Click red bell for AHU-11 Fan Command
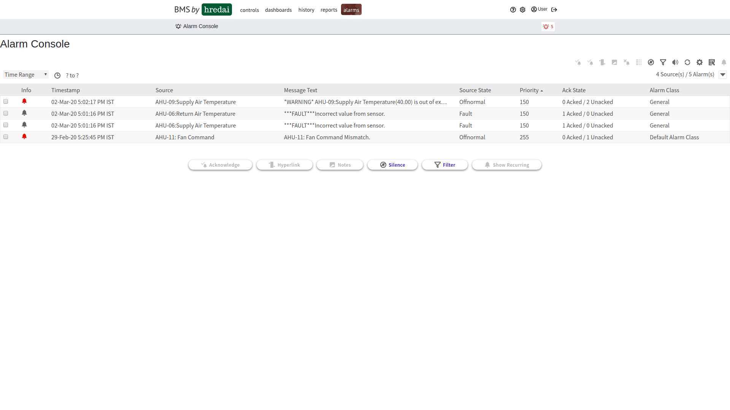The width and height of the screenshot is (730, 410). 24,137
